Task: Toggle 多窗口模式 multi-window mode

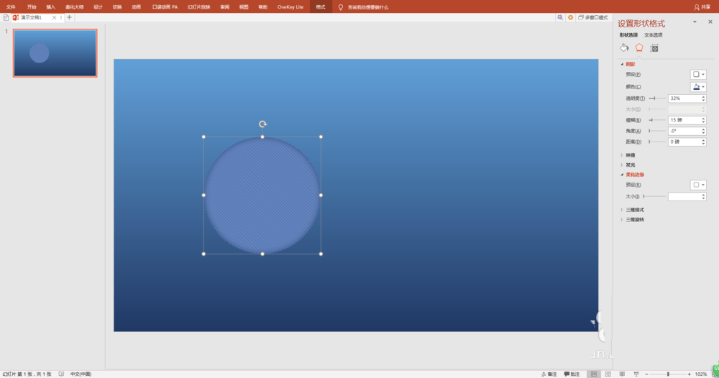Action: pyautogui.click(x=593, y=17)
